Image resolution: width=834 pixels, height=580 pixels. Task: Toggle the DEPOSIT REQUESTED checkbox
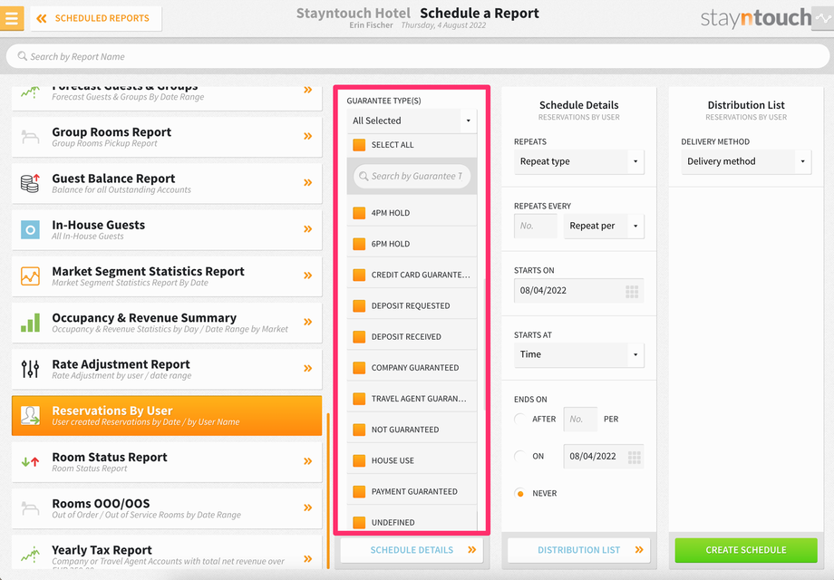pyautogui.click(x=359, y=305)
